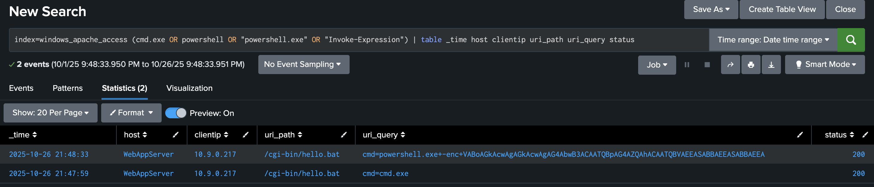Image resolution: width=874 pixels, height=187 pixels.
Task: Click the green search magnifier button
Action: pyautogui.click(x=851, y=40)
